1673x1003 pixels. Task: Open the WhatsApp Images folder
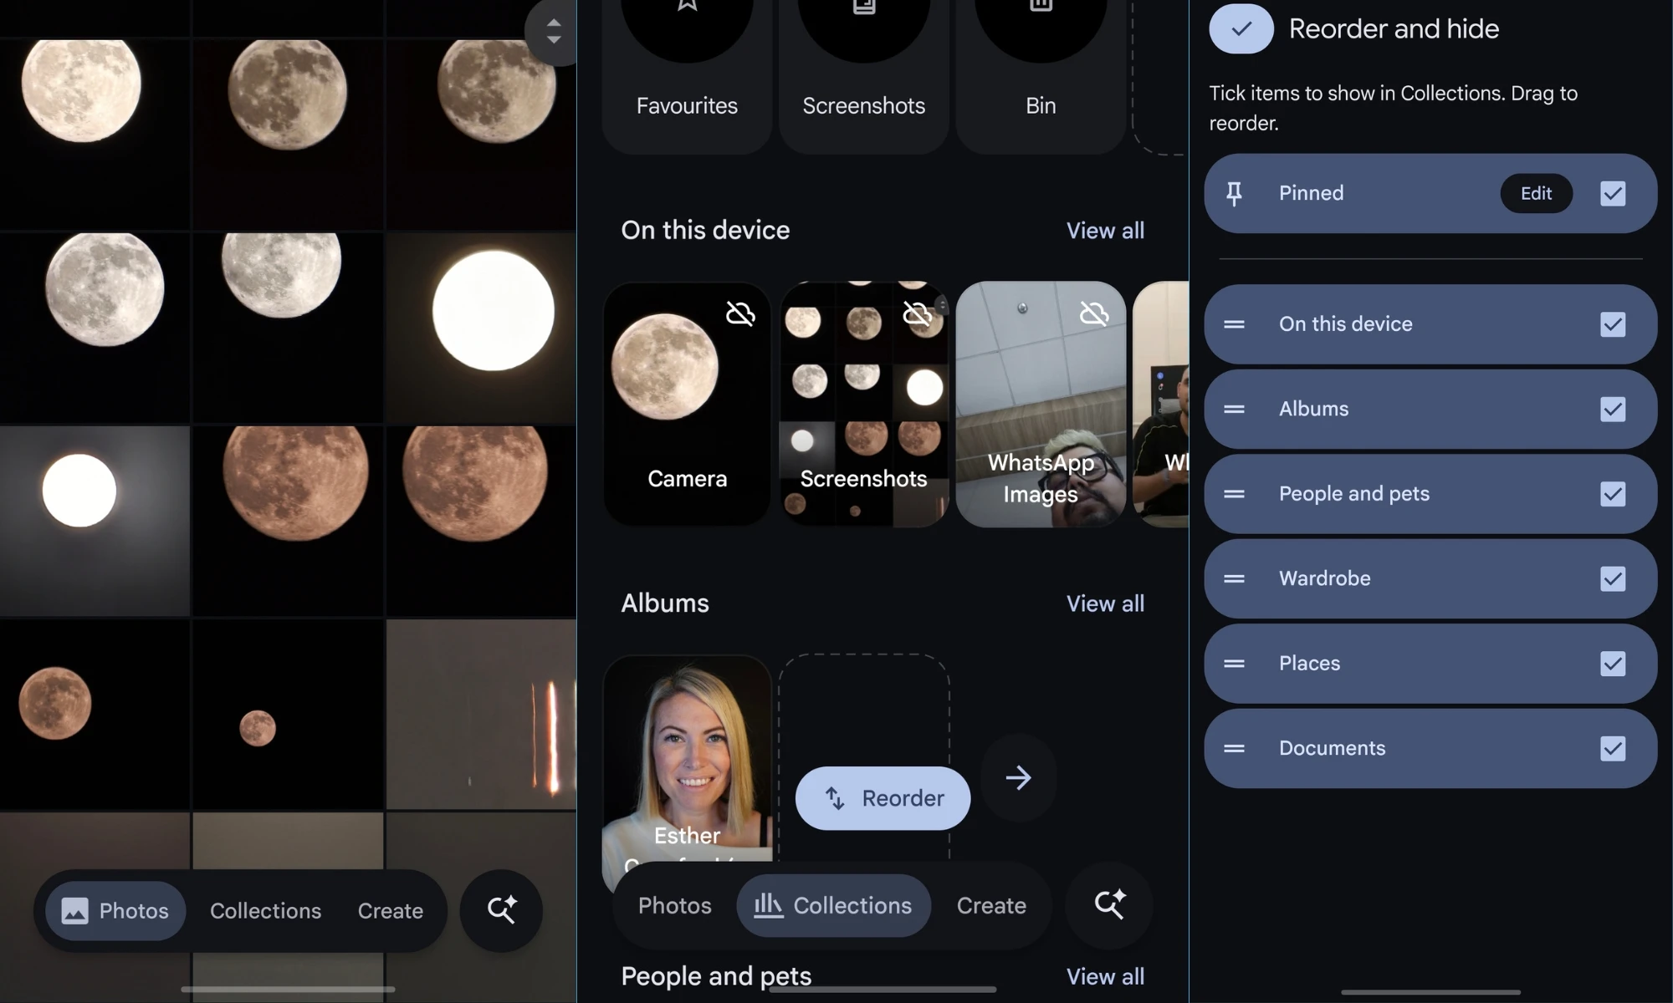click(1041, 405)
